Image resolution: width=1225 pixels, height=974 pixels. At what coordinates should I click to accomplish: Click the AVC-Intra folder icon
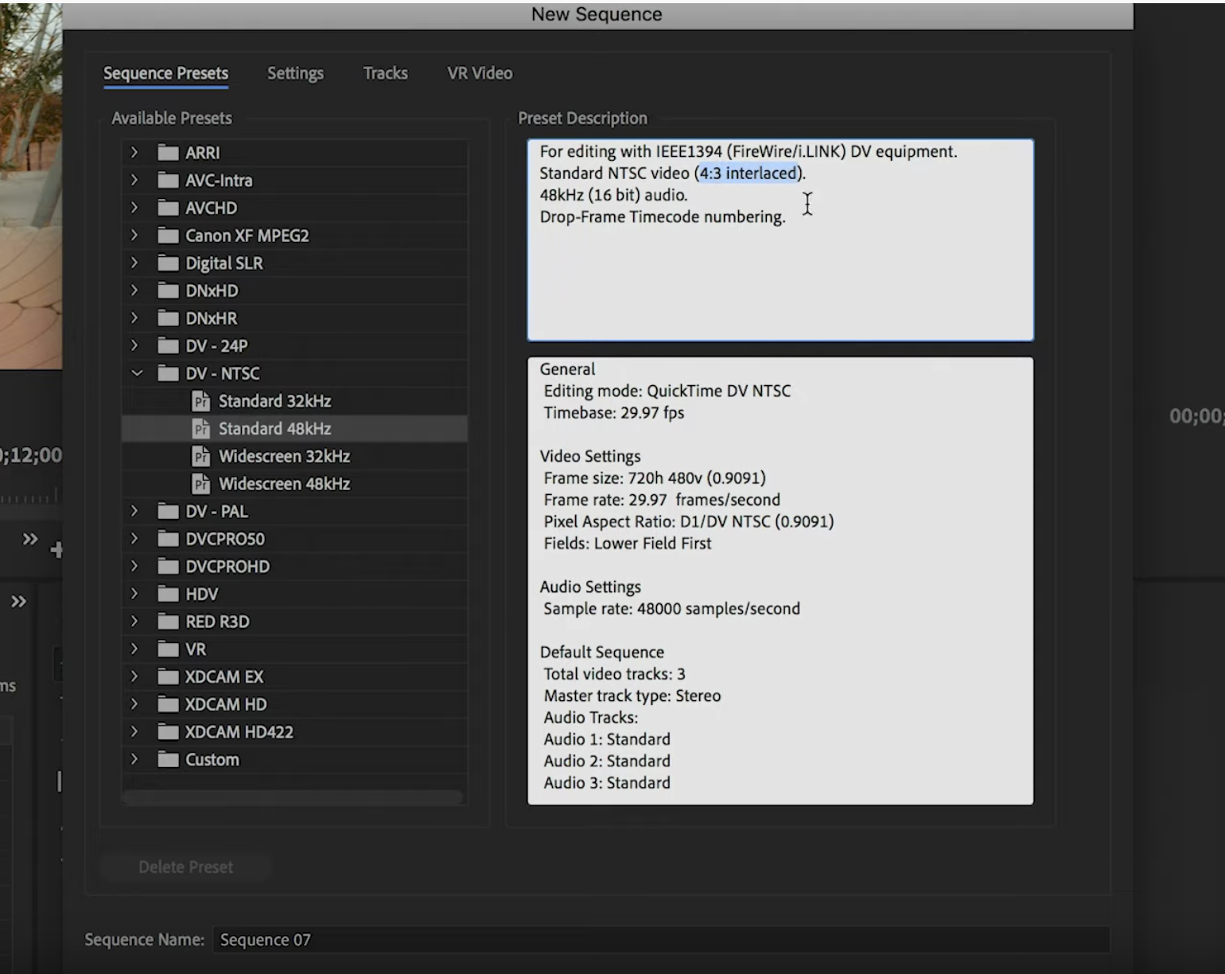pos(168,181)
